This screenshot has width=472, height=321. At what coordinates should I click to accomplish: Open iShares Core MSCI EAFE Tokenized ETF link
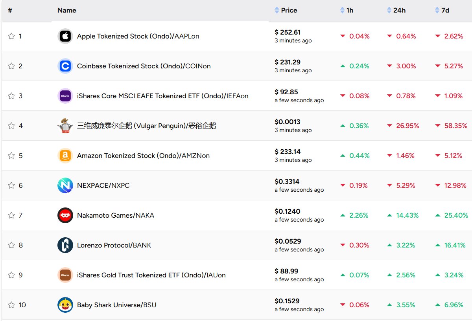point(163,96)
